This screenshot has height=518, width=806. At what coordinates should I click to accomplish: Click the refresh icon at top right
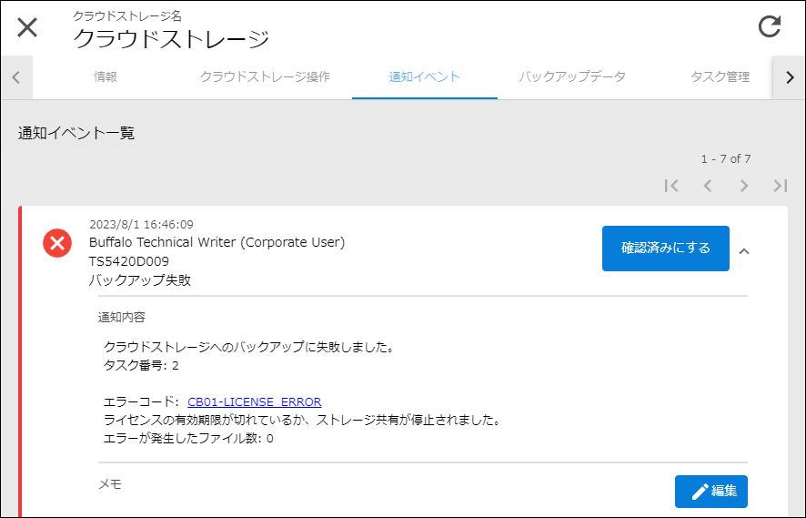click(770, 26)
